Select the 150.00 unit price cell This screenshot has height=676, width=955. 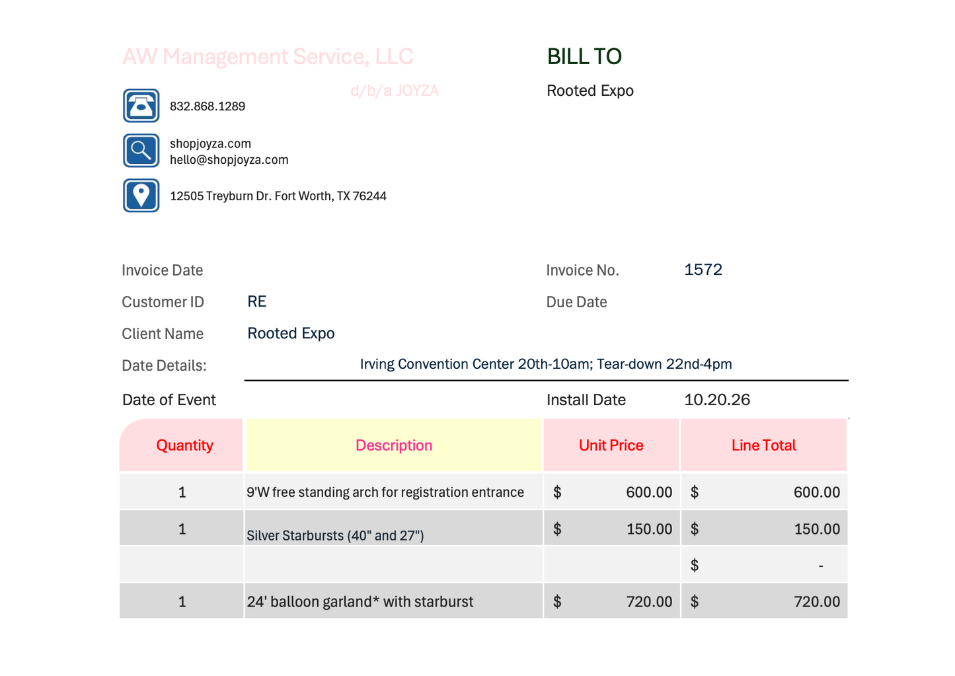pyautogui.click(x=611, y=528)
